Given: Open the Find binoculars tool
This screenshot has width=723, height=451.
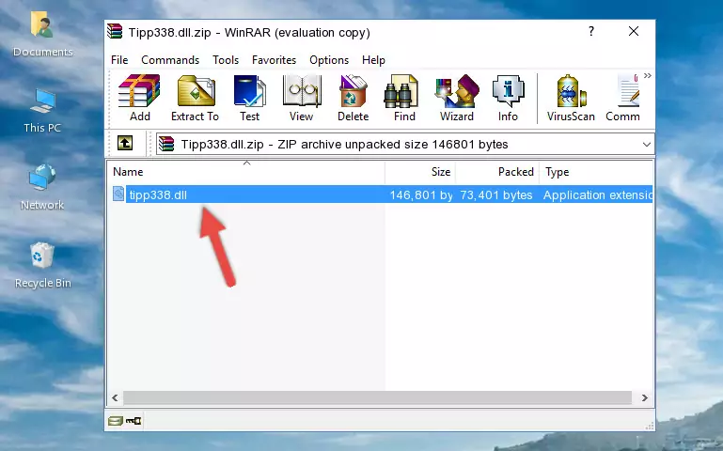Looking at the screenshot, I should (404, 98).
